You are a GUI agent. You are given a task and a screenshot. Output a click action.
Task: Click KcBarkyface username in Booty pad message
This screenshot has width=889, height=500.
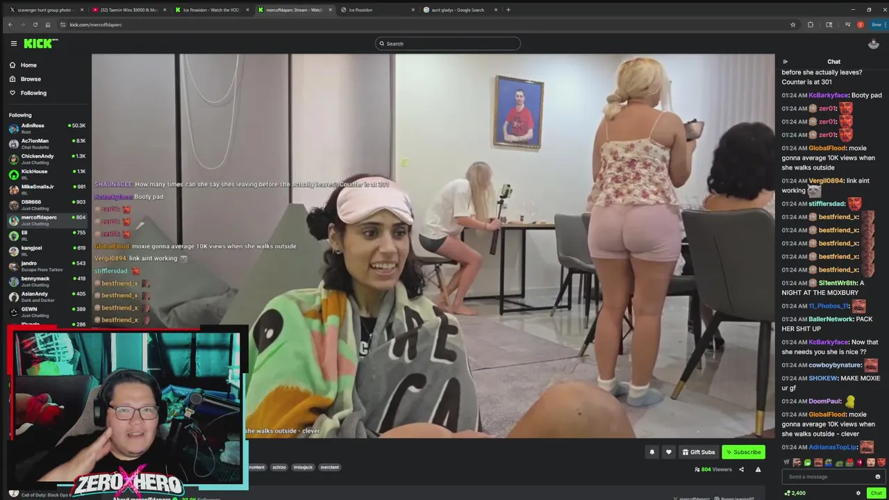tap(829, 95)
